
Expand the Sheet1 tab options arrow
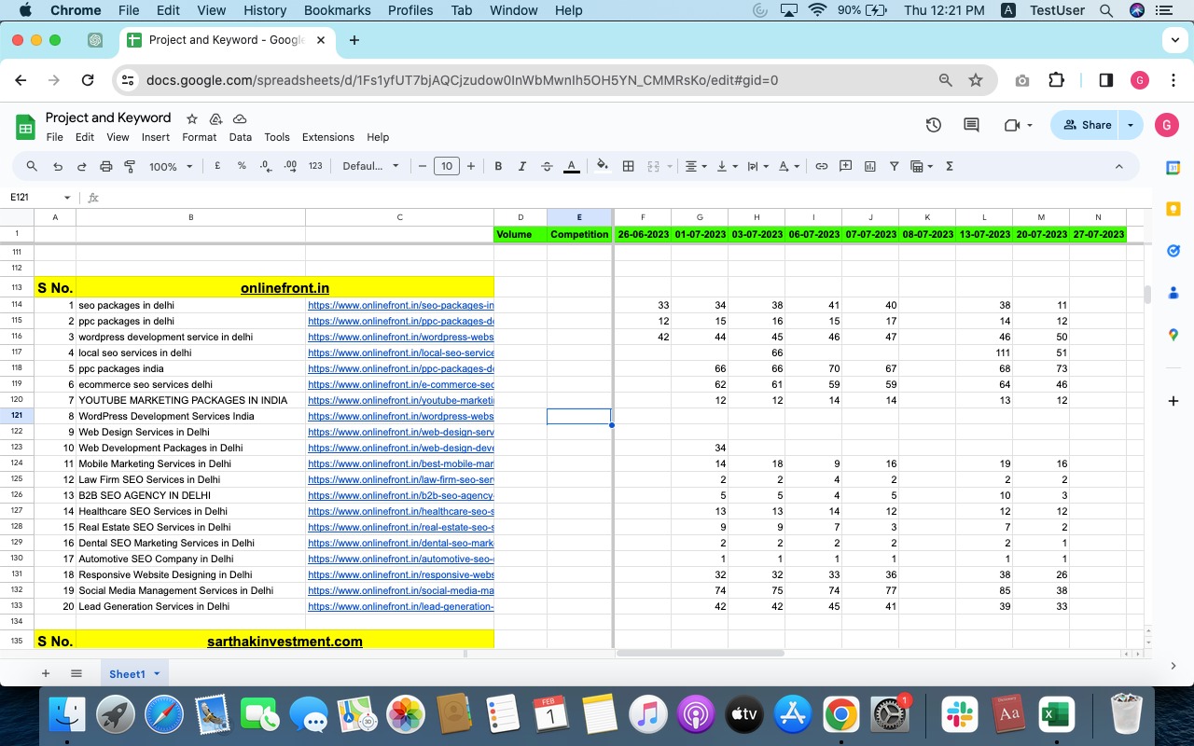157,673
